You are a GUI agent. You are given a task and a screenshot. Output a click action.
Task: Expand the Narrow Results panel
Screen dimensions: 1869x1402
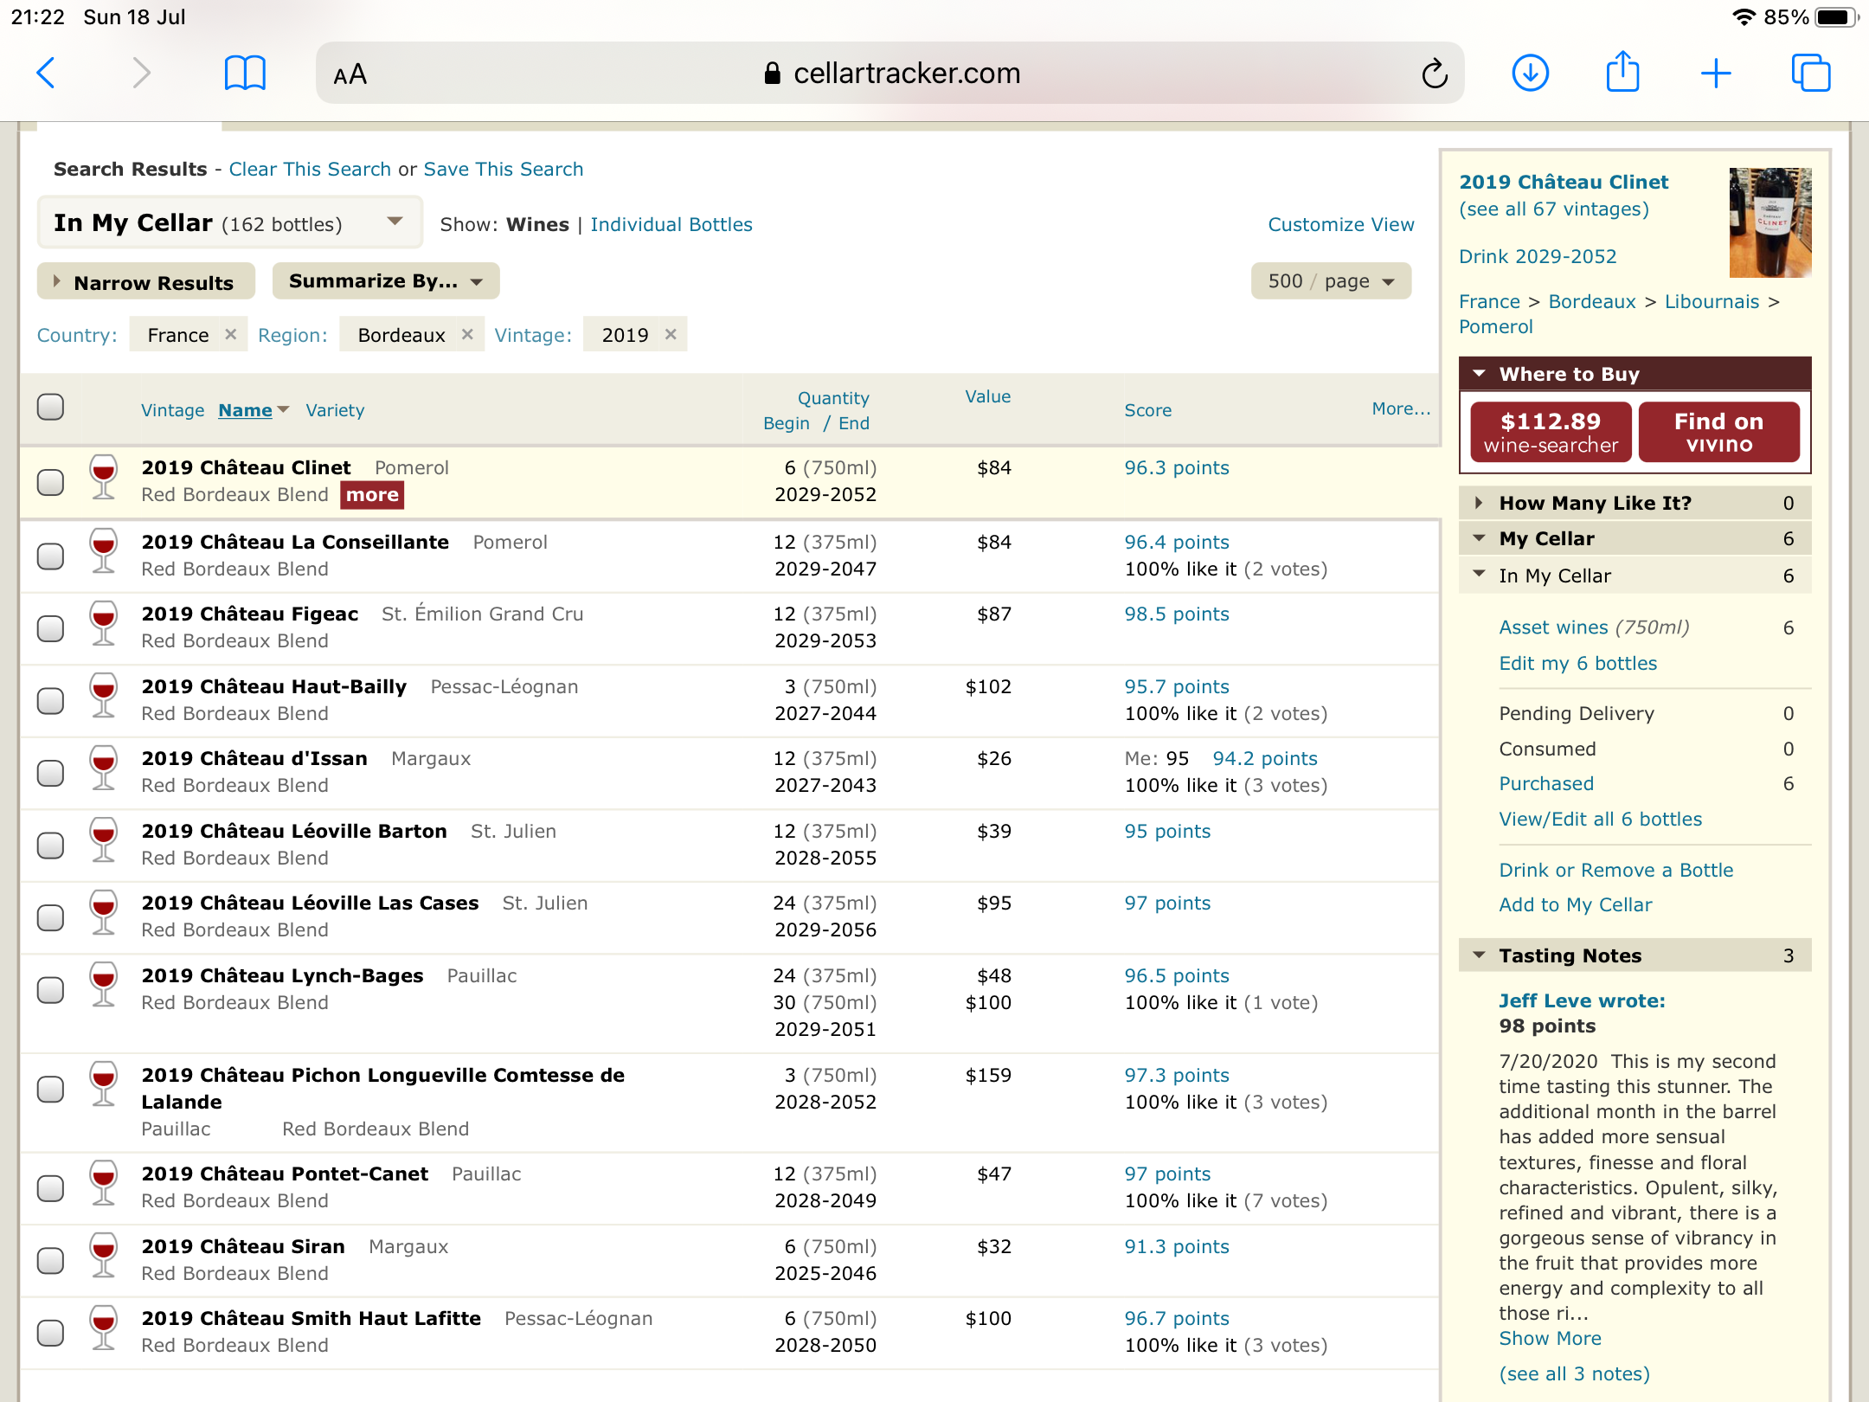[145, 282]
